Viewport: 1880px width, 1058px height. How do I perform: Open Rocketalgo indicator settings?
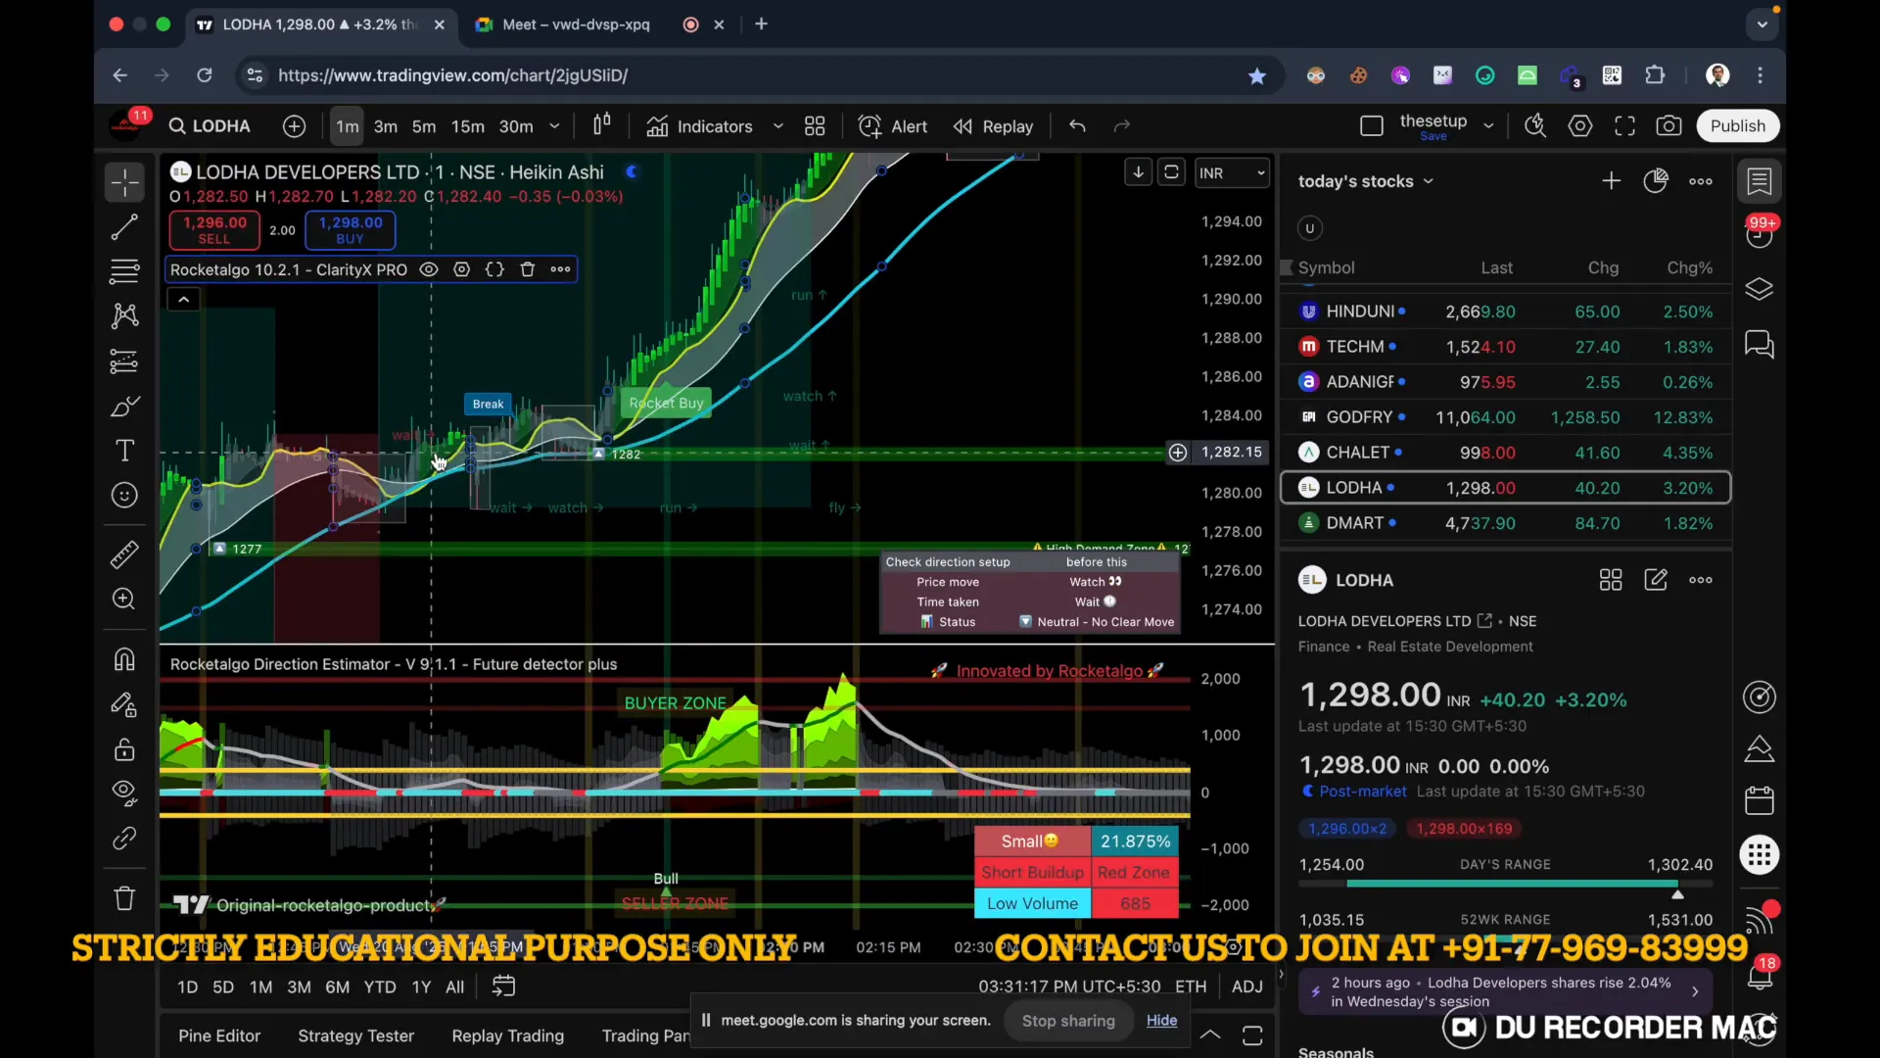click(461, 269)
